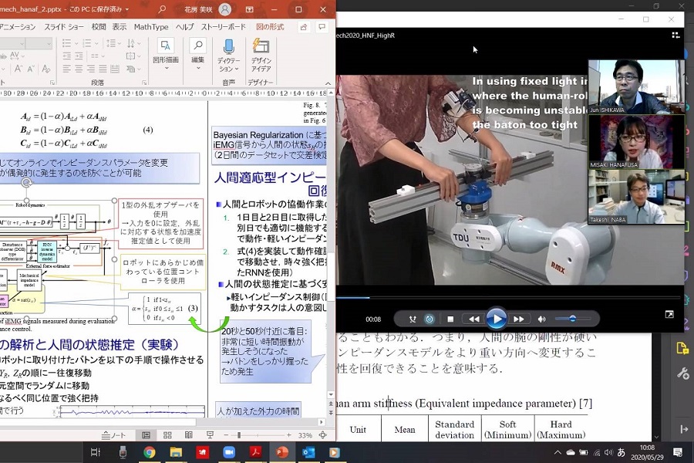Switch to Slide Sorter view
The width and height of the screenshot is (694, 463).
pos(167,435)
